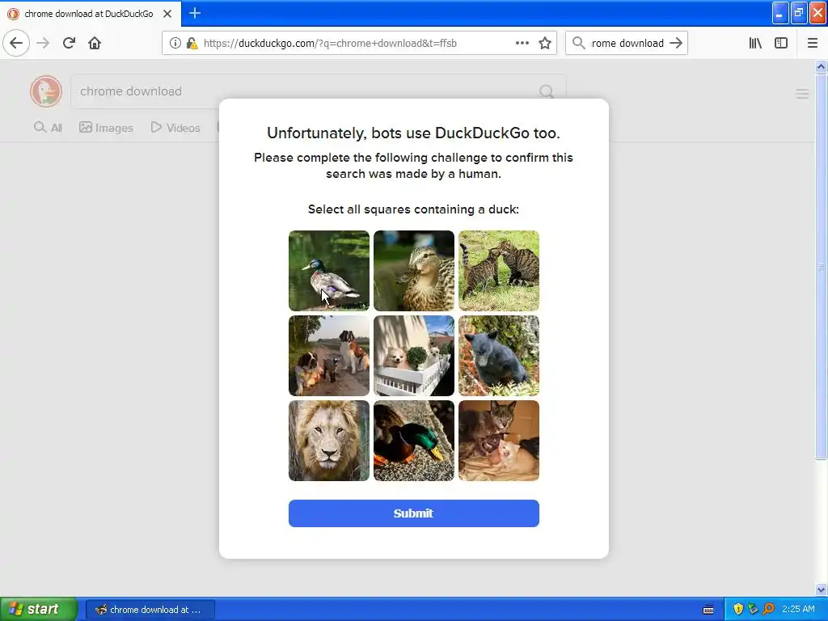This screenshot has width=828, height=621.
Task: Switch to the All results tab
Action: point(48,127)
